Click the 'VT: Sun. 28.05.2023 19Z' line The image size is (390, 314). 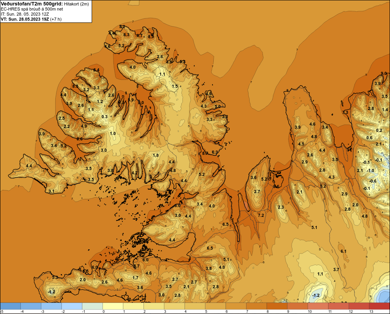pos(25,19)
